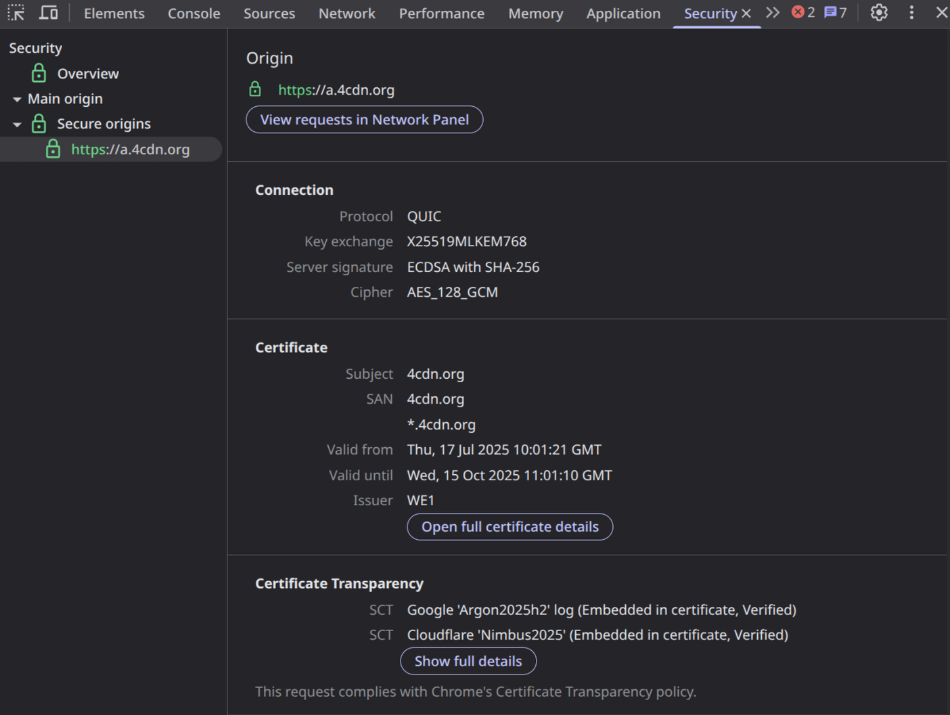Click the Google Argon2025h2 SCT entry
This screenshot has width=950, height=715.
[x=602, y=610]
